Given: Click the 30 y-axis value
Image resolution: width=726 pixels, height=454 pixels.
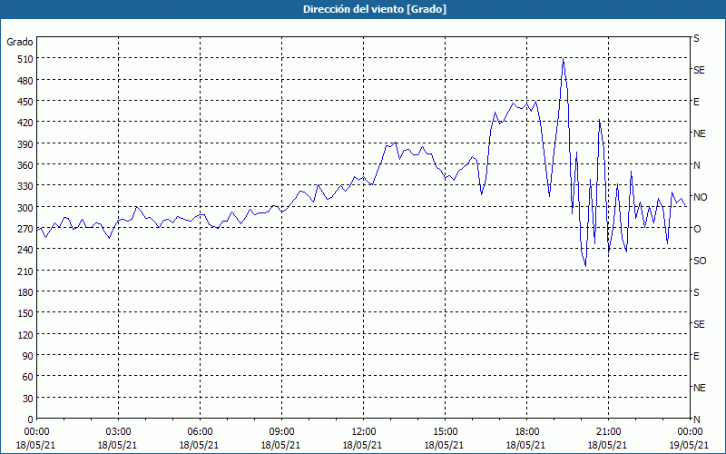Looking at the screenshot, I should [28, 399].
